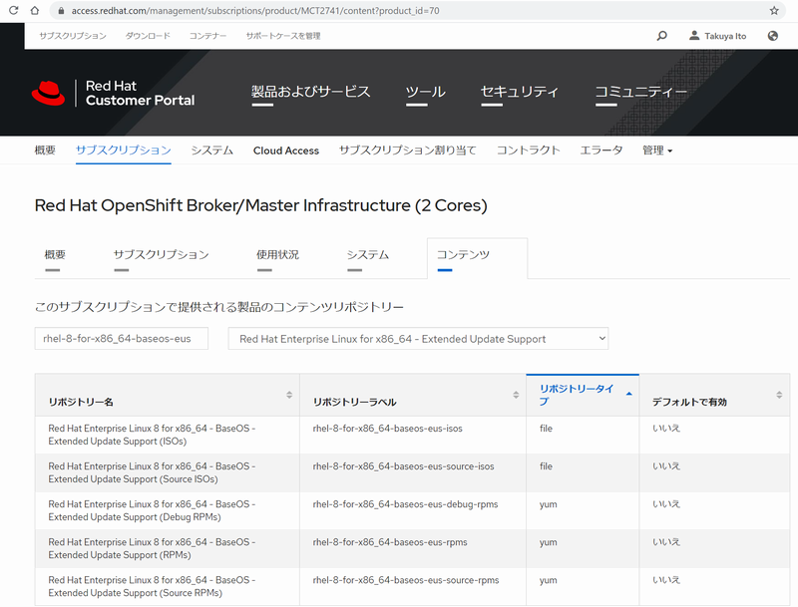The width and height of the screenshot is (798, 607).
Task: Open コントラクト navigation item
Action: pyautogui.click(x=529, y=150)
